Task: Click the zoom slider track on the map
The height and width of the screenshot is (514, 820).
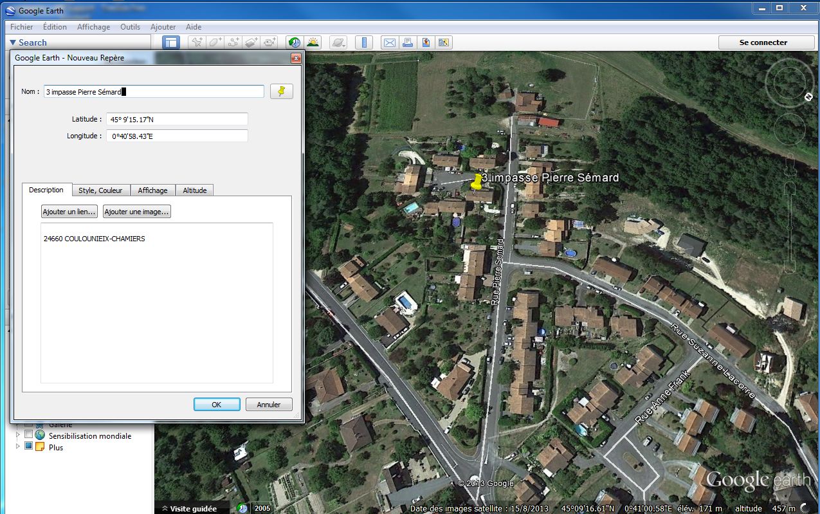Action: tap(790, 229)
